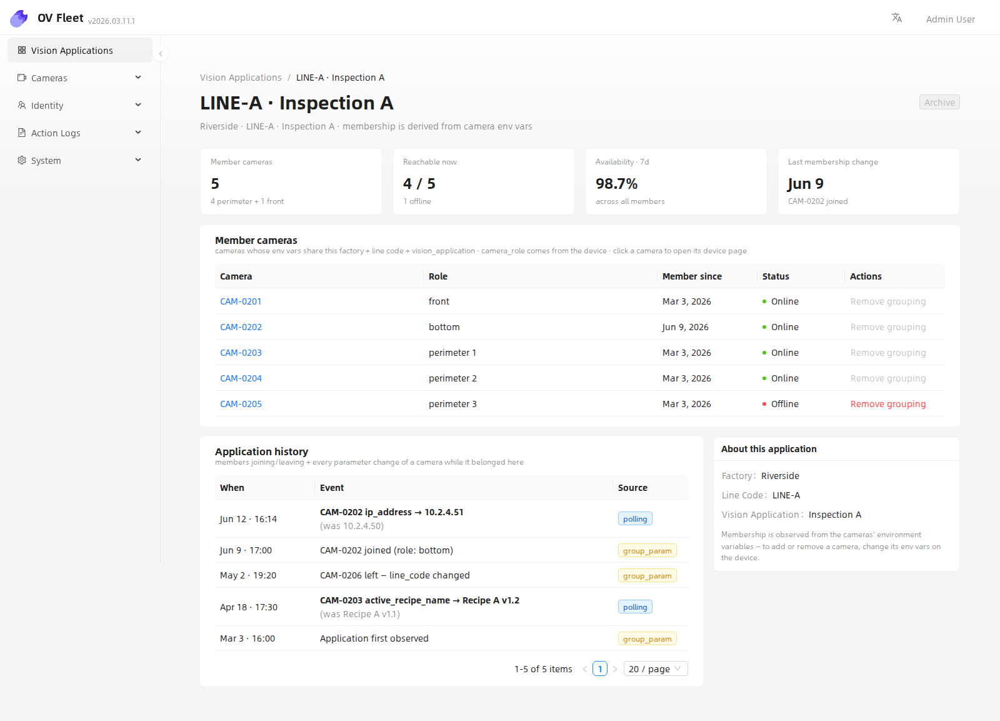Open camera CAM-0203 device page

pyautogui.click(x=241, y=353)
